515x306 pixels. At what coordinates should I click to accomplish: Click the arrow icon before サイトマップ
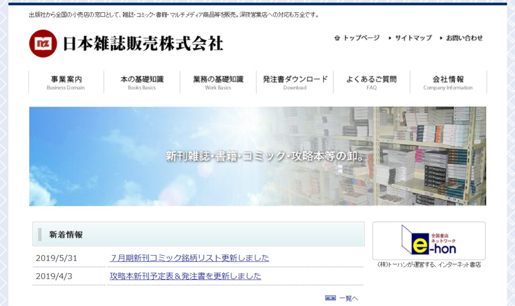coord(390,38)
